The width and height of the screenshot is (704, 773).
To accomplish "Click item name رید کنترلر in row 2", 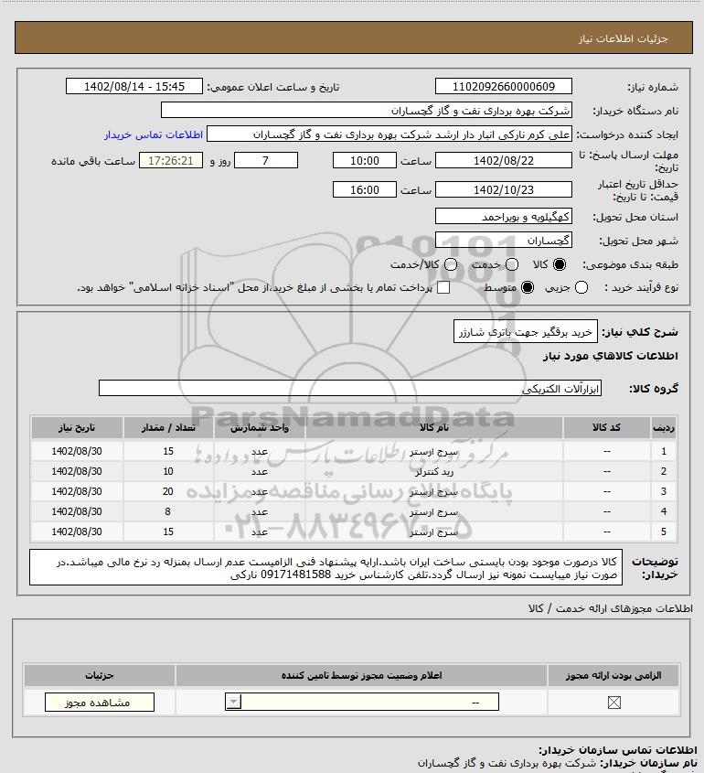I will (x=434, y=472).
